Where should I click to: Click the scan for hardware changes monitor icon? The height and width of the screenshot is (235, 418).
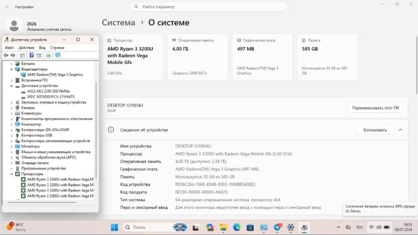pos(58,55)
